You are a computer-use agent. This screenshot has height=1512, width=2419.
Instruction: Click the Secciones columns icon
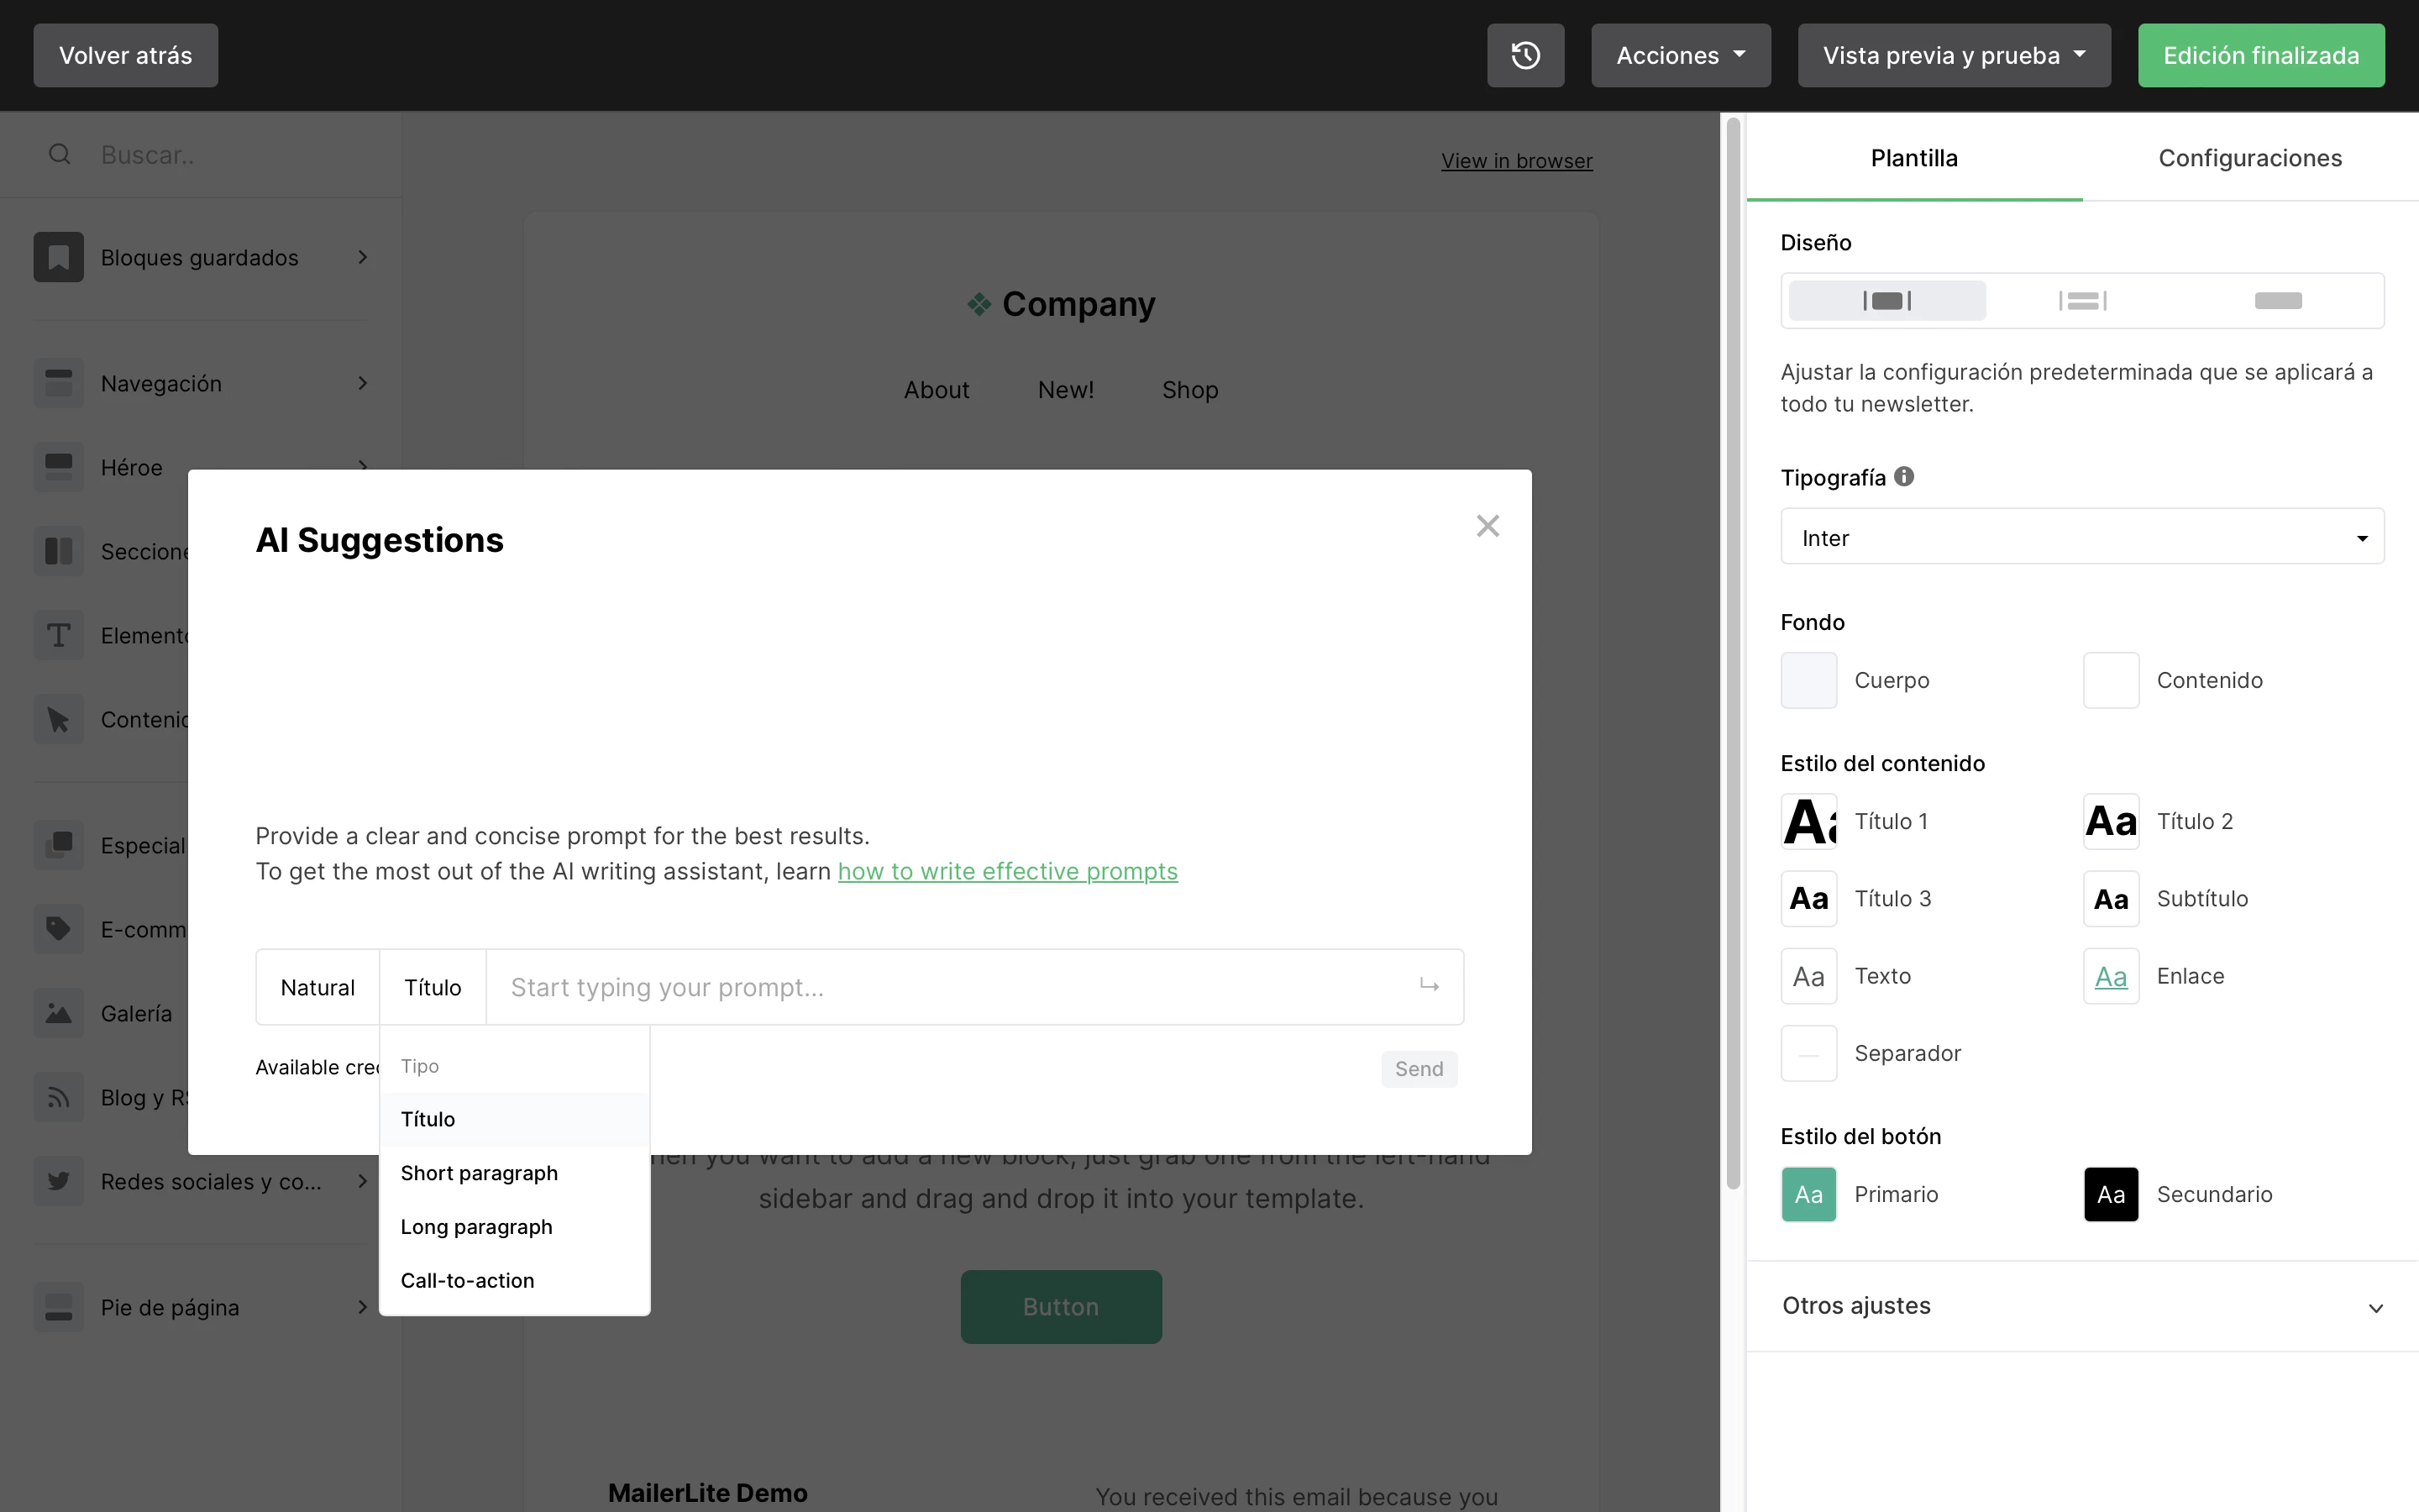(x=58, y=551)
